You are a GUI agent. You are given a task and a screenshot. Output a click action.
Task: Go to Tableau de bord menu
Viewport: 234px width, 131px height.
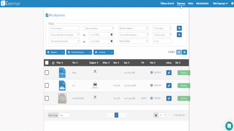point(167,3)
